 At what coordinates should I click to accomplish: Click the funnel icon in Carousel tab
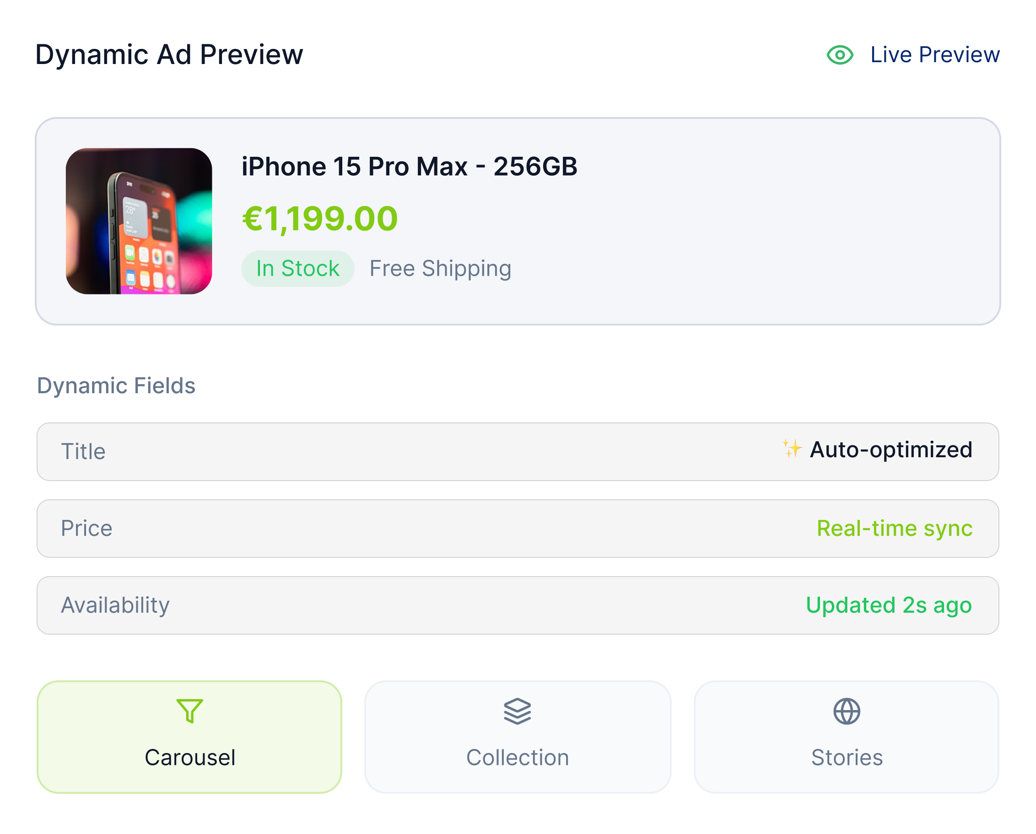[189, 711]
